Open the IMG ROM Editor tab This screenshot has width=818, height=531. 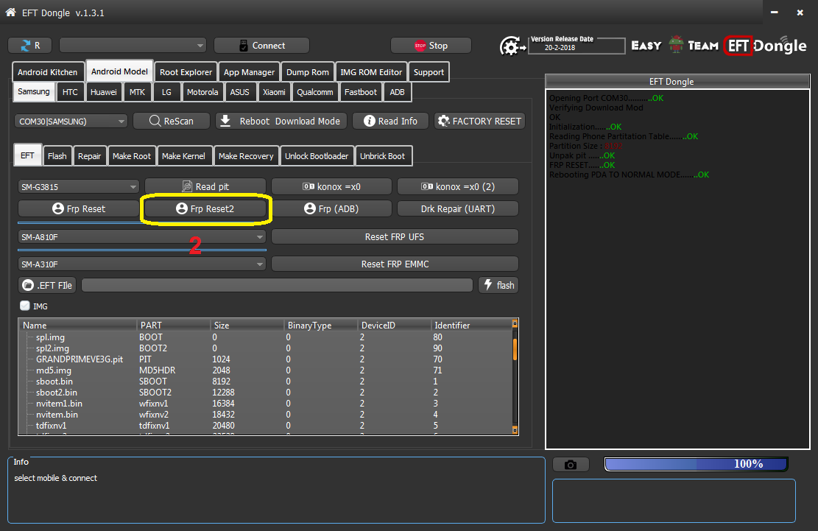[x=371, y=72]
